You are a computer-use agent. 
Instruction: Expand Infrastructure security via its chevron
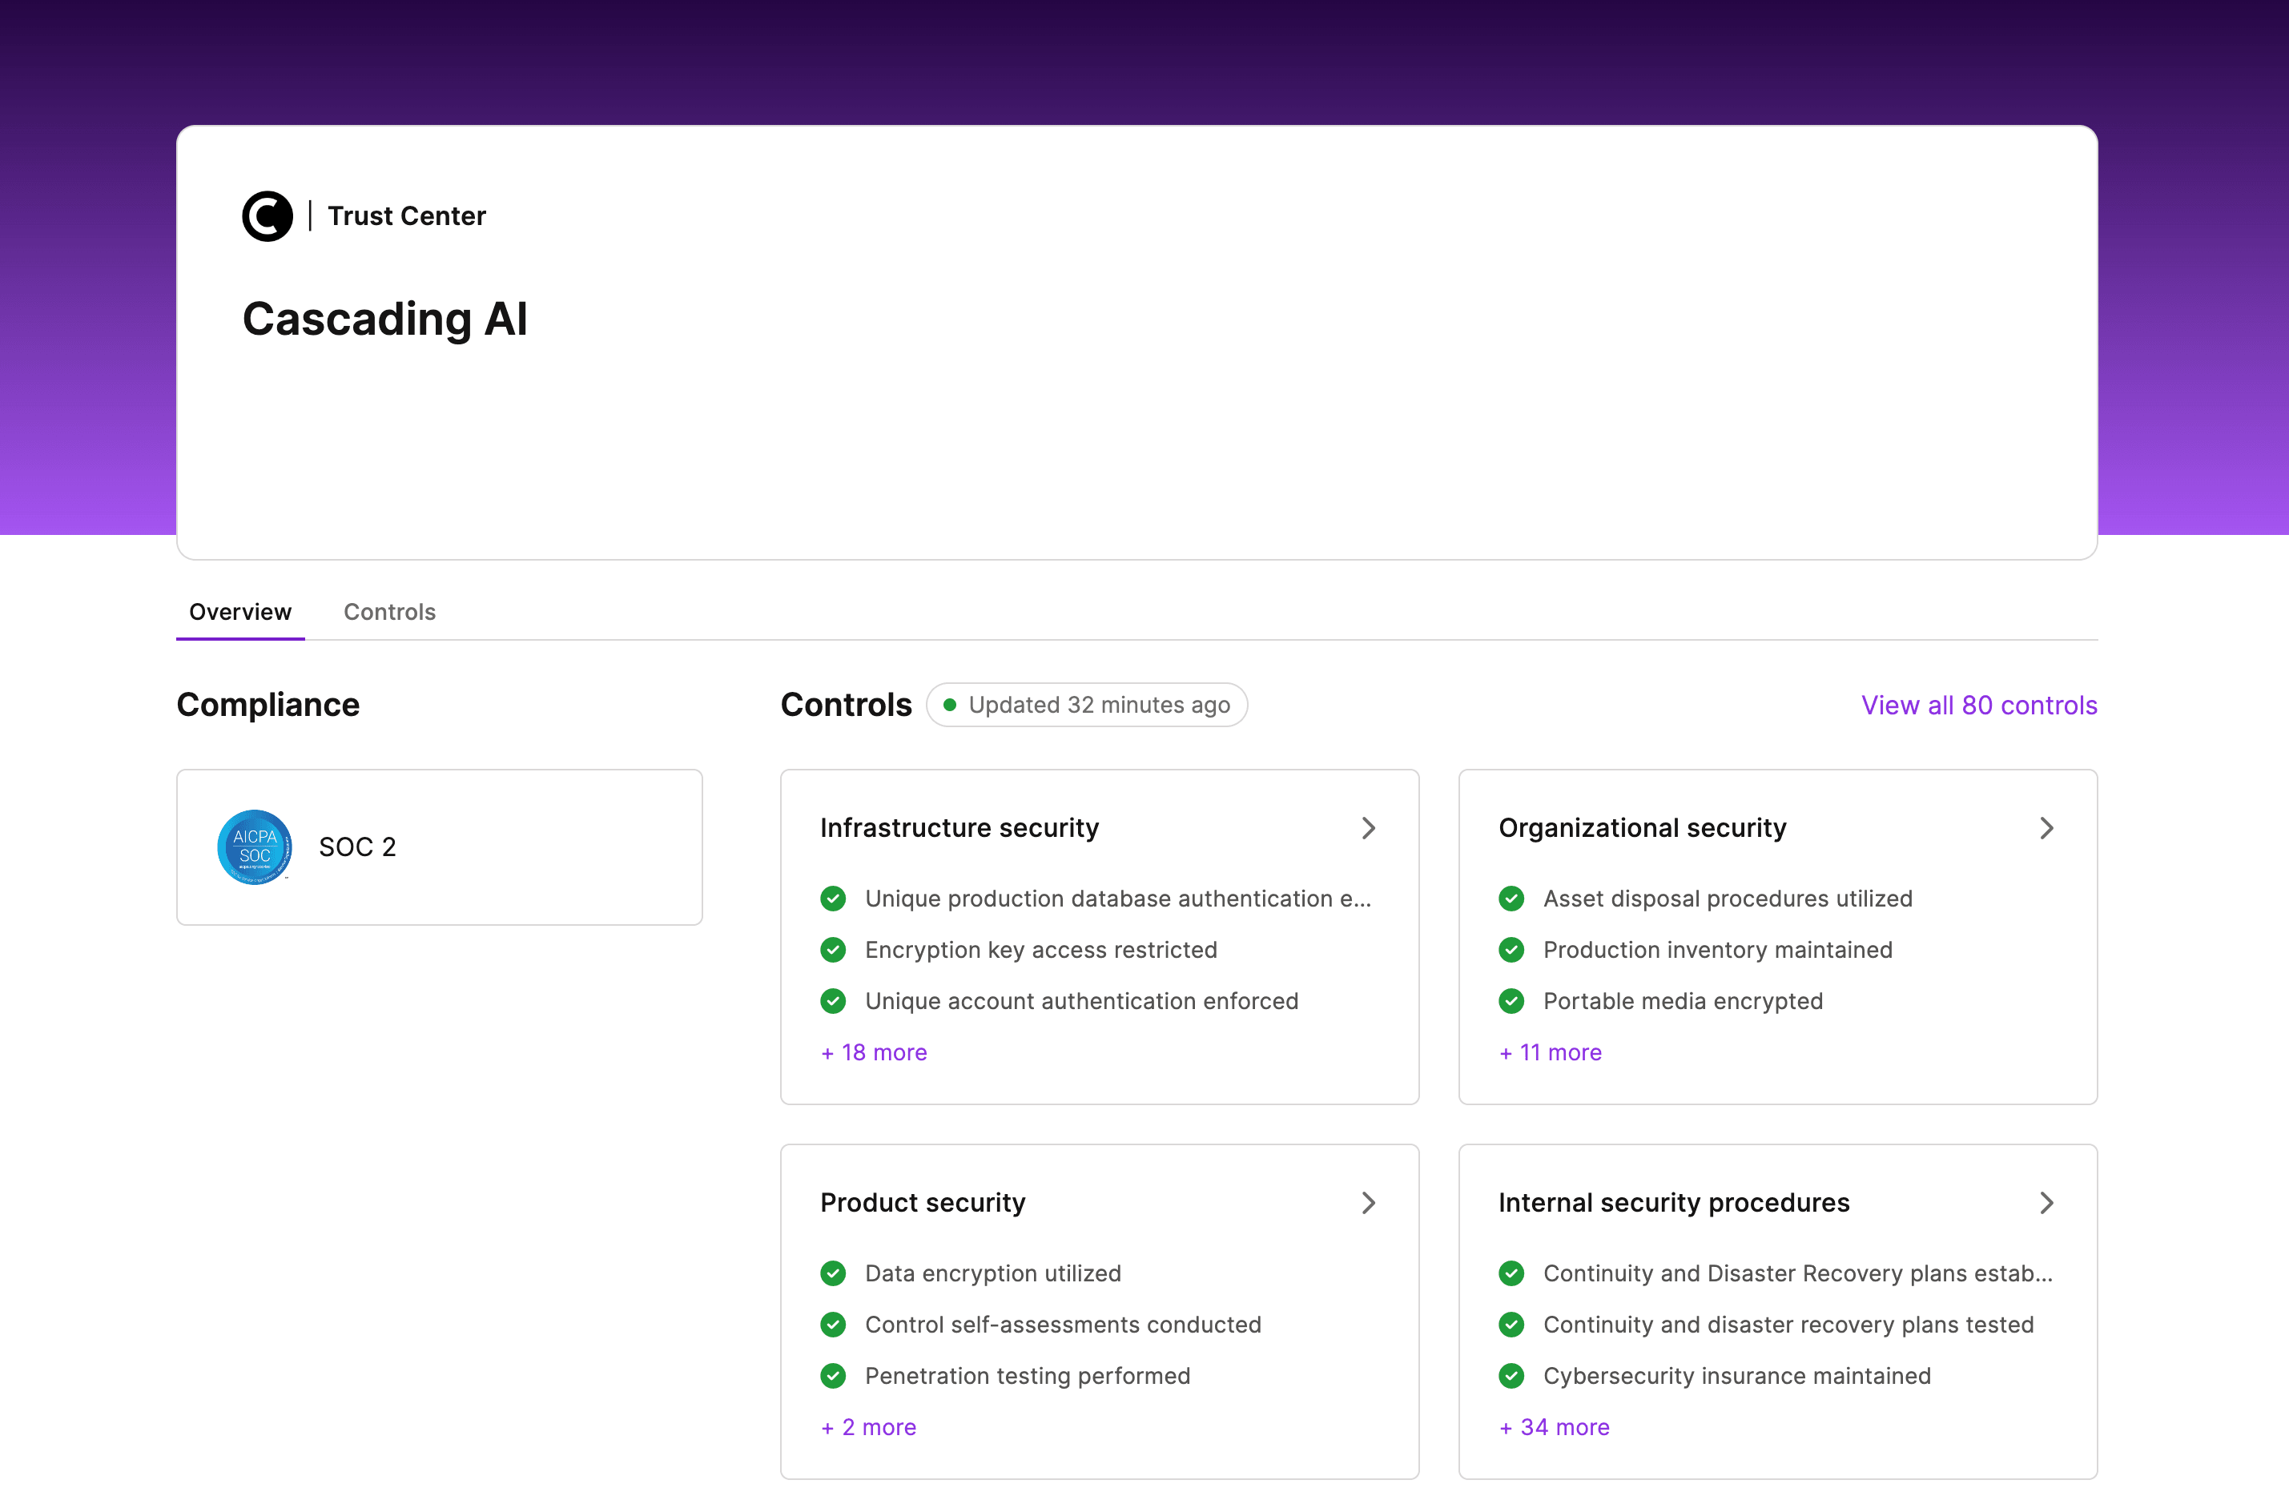coord(1369,828)
